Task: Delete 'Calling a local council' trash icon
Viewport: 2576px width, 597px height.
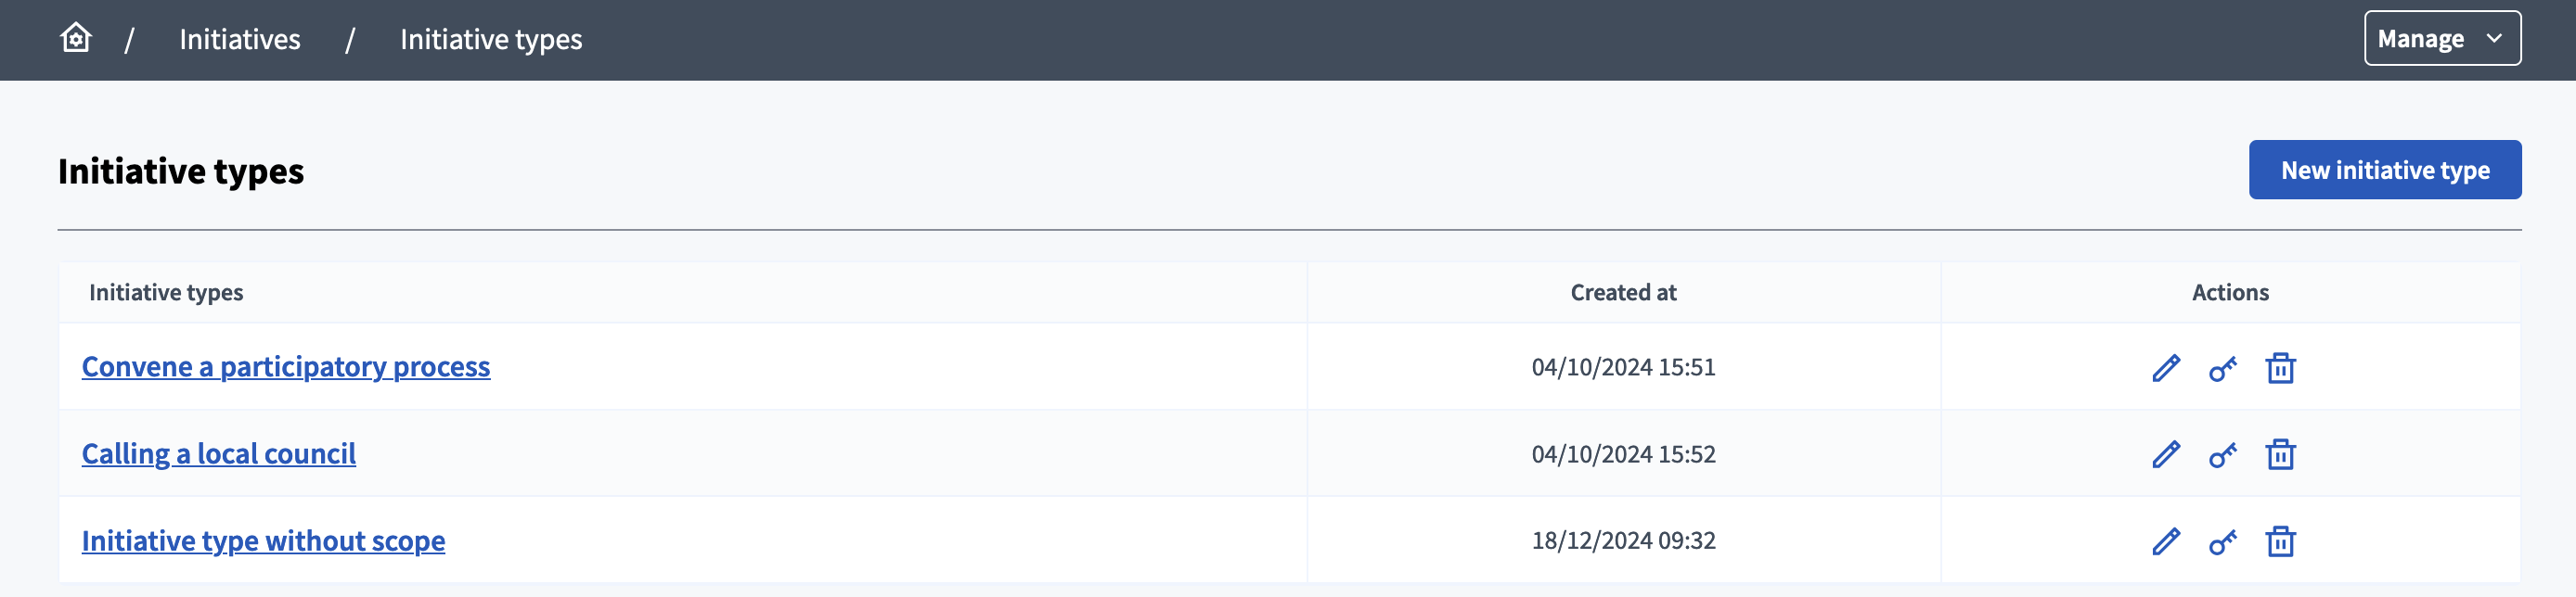Action: [x=2280, y=454]
